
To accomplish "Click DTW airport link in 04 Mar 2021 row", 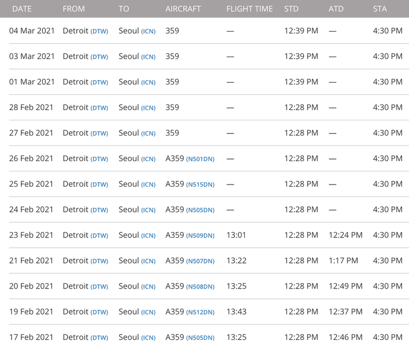I will click(x=99, y=32).
